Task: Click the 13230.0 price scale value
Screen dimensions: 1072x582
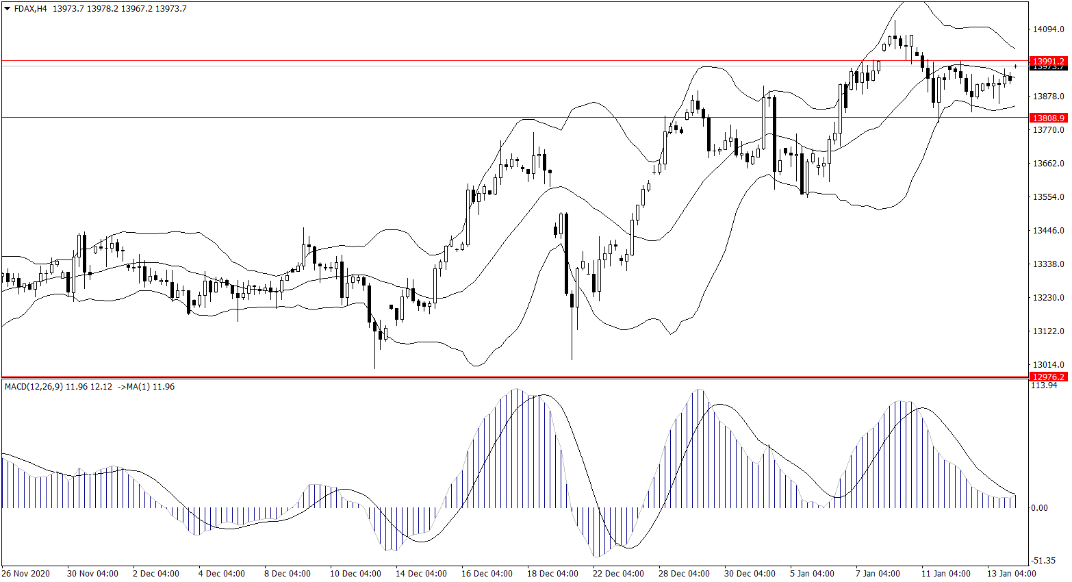Action: [1048, 298]
